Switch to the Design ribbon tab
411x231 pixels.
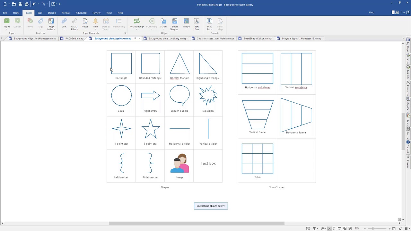coord(52,13)
